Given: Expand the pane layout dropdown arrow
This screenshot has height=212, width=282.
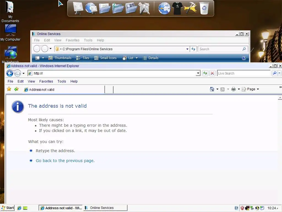Looking at the screenshot, I should [x=43, y=58].
